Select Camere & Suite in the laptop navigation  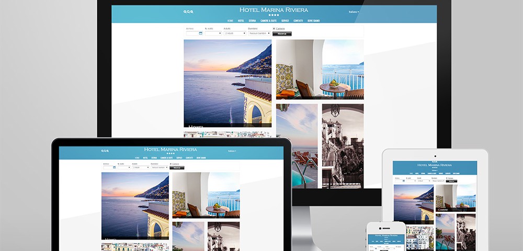(x=166, y=158)
